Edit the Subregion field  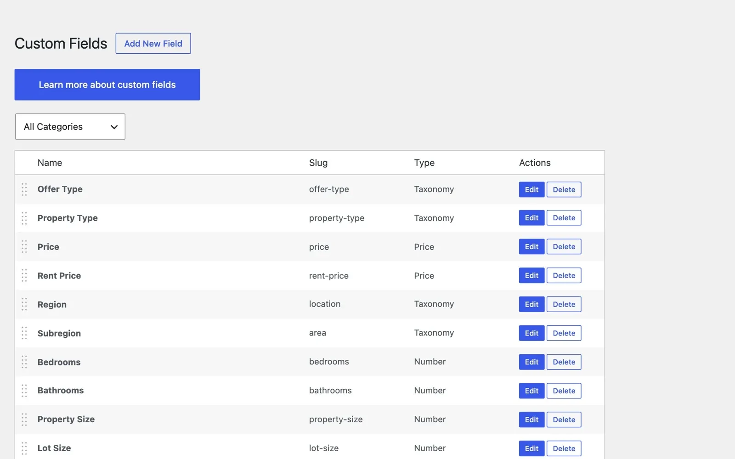coord(531,333)
